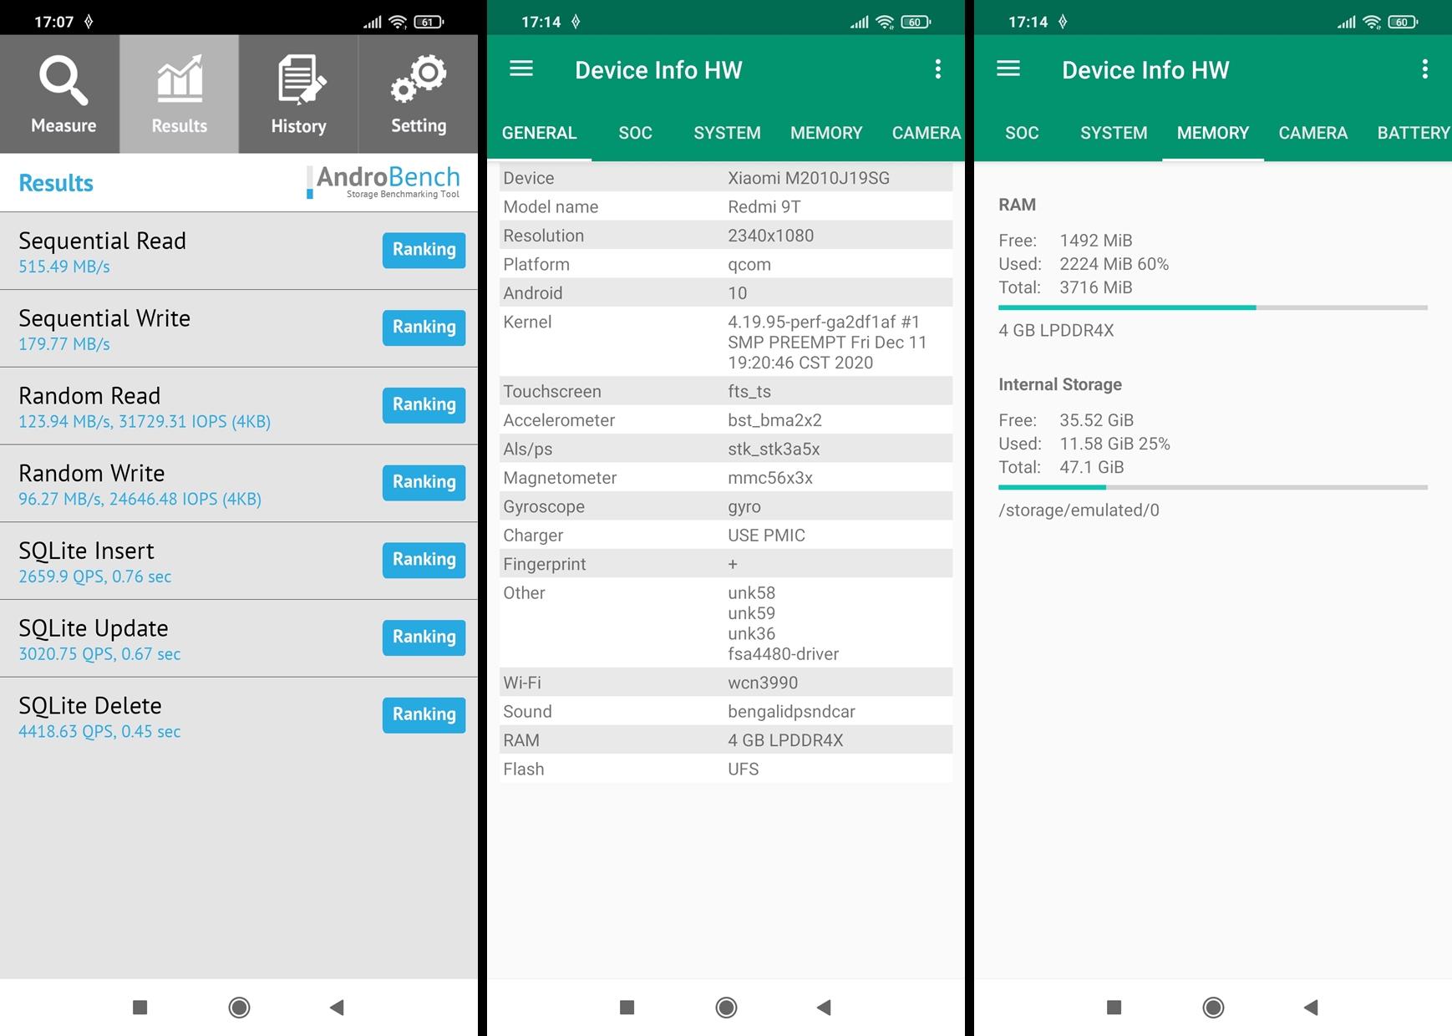Select the '2340x1080' resolution value
This screenshot has height=1036, width=1452.
[770, 236]
